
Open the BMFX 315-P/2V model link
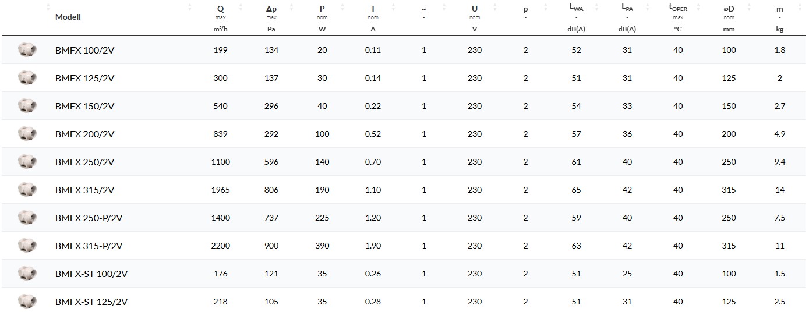click(89, 246)
